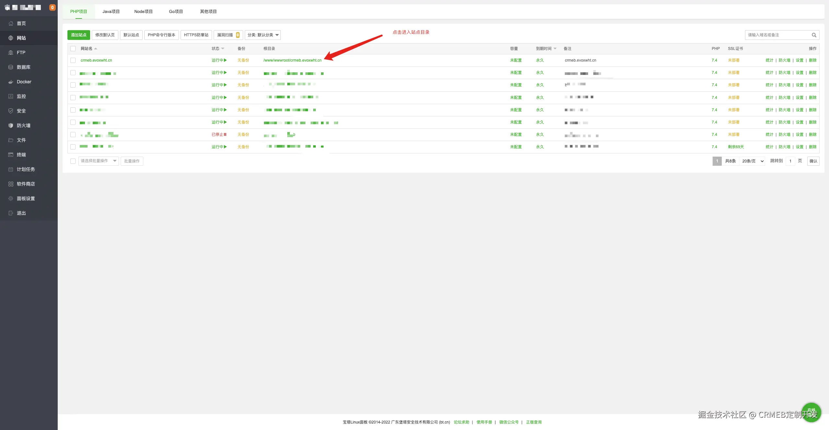Open the 20条/页 page size dropdown
The width and height of the screenshot is (829, 430).
tap(752, 161)
